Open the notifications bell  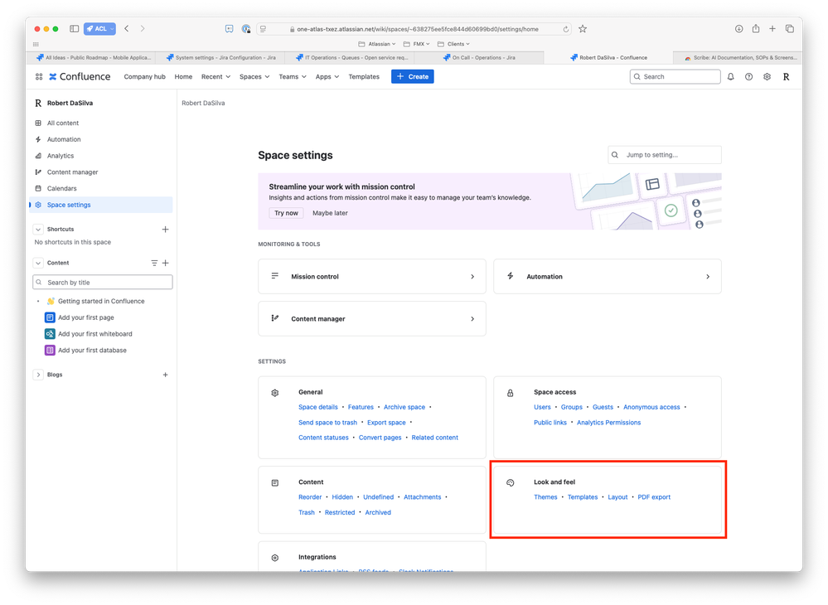tap(731, 76)
